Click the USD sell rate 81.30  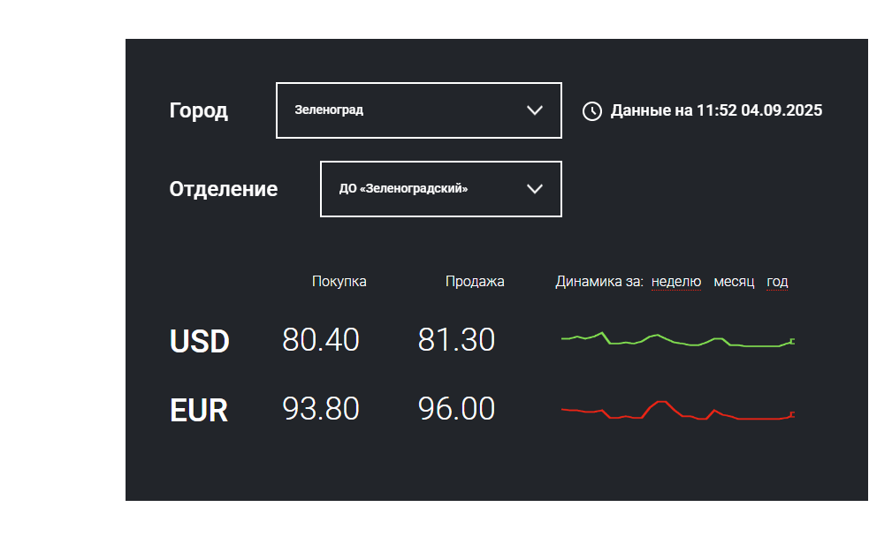456,340
